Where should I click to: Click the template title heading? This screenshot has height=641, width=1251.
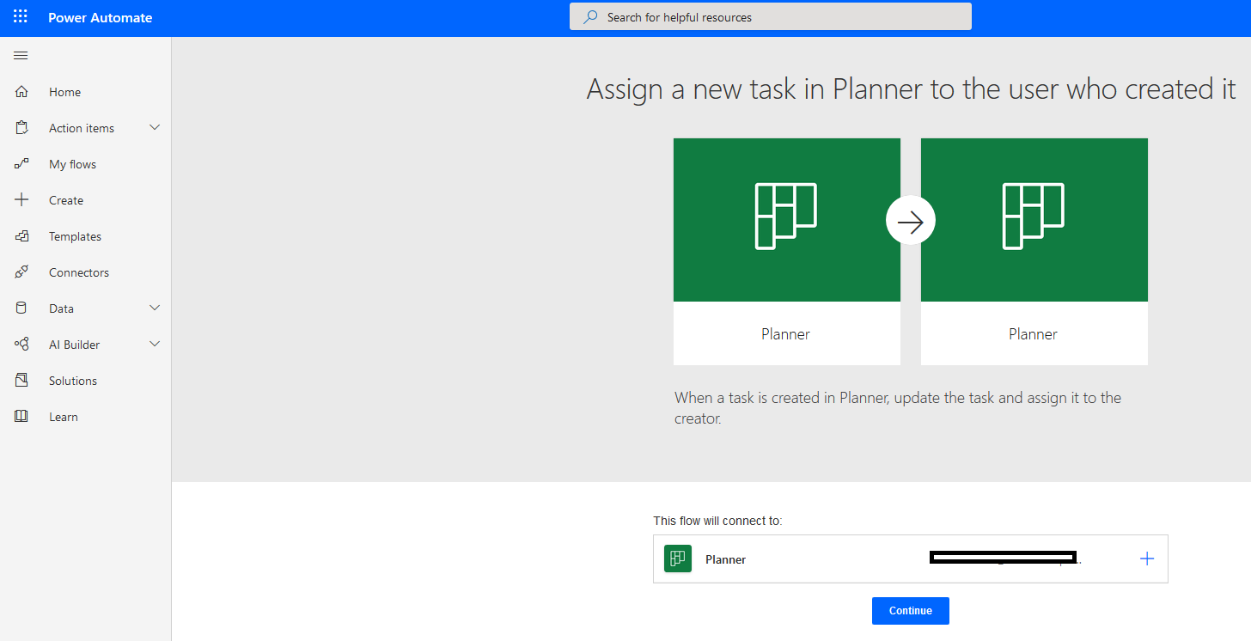click(911, 89)
